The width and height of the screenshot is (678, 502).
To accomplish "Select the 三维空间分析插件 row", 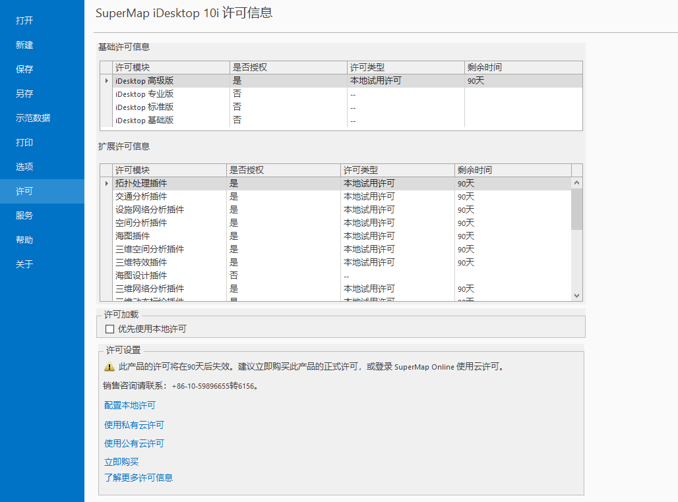I will [336, 249].
